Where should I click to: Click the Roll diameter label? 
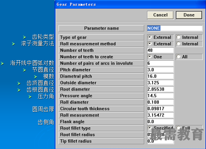[101, 102]
